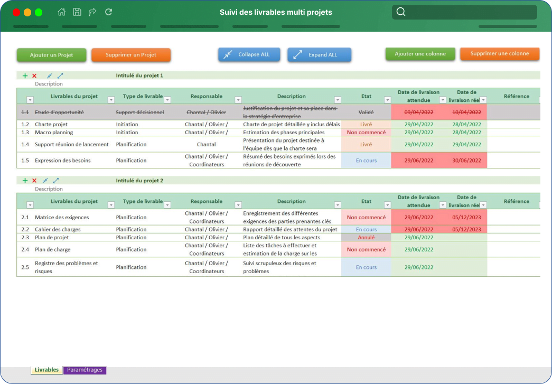Click the share arrow icon in title bar
552x384 pixels.
click(92, 12)
